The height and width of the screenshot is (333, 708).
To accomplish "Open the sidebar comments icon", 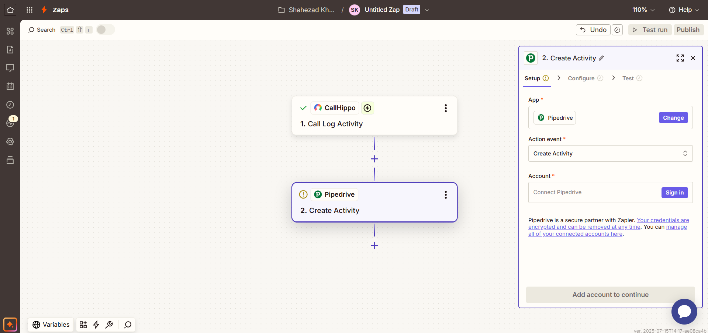I will 10,68.
